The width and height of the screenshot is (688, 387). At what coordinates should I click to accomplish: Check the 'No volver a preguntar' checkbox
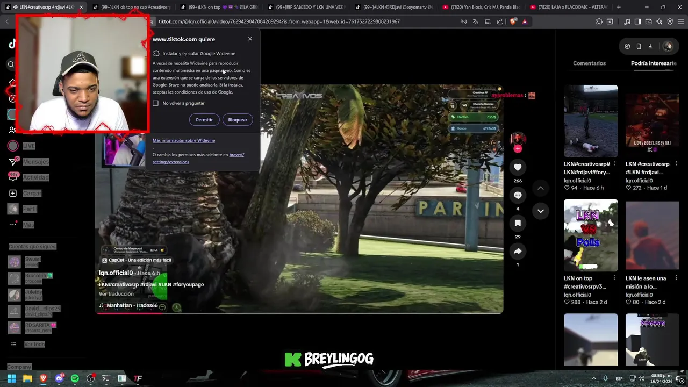[x=156, y=103]
